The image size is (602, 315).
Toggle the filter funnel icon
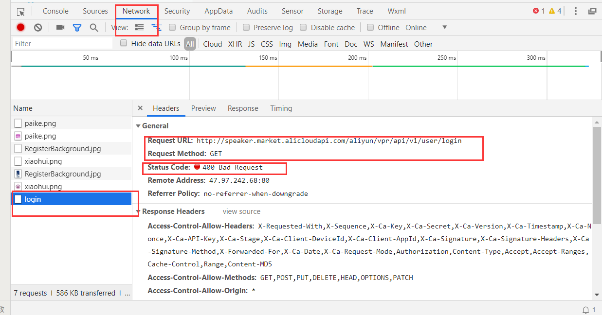click(x=77, y=28)
